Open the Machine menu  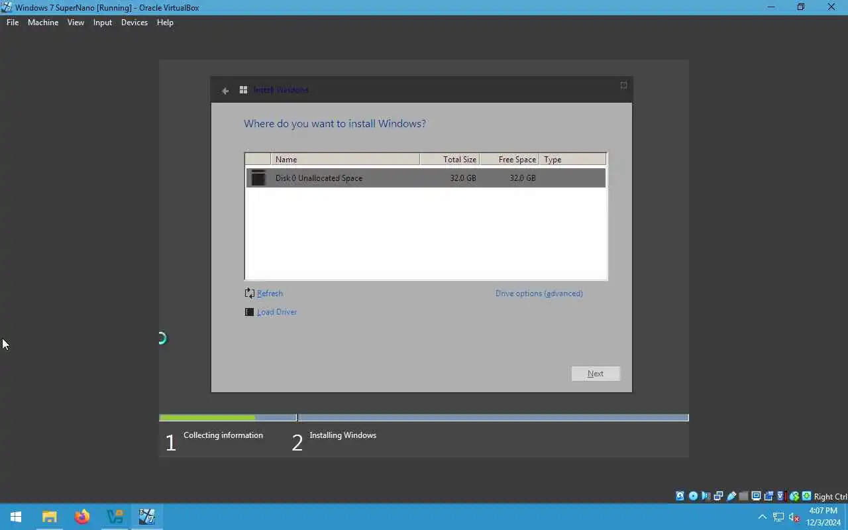point(43,23)
